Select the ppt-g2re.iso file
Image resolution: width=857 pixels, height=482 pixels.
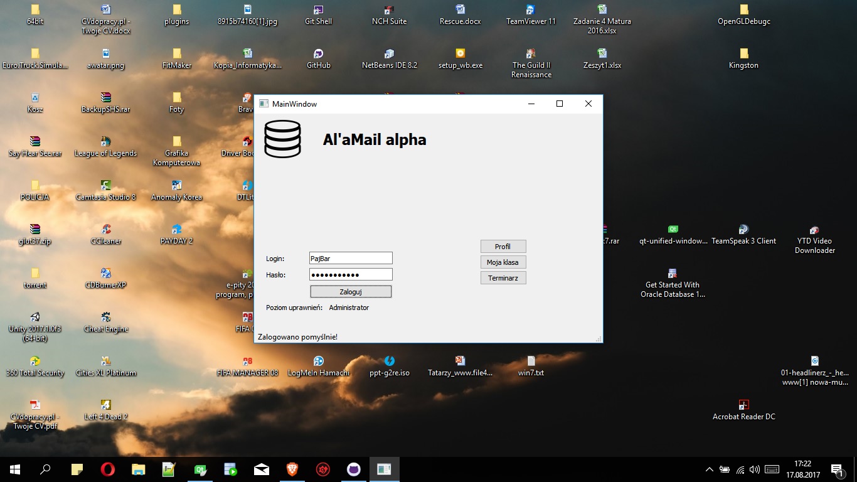coord(389,367)
